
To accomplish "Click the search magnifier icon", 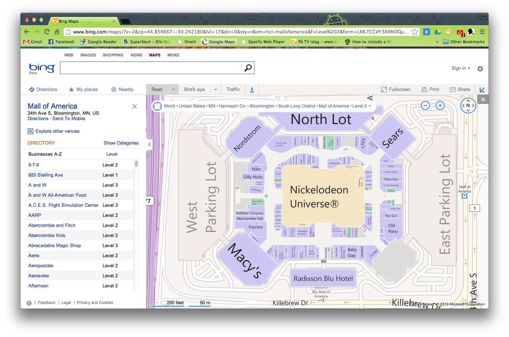I will point(248,68).
